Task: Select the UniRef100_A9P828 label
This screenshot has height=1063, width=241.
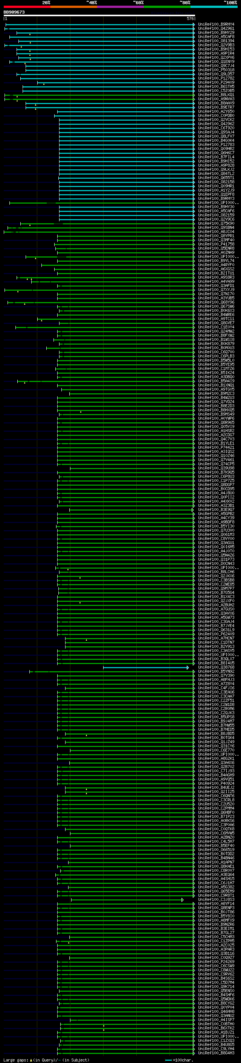Action: click(216, 166)
